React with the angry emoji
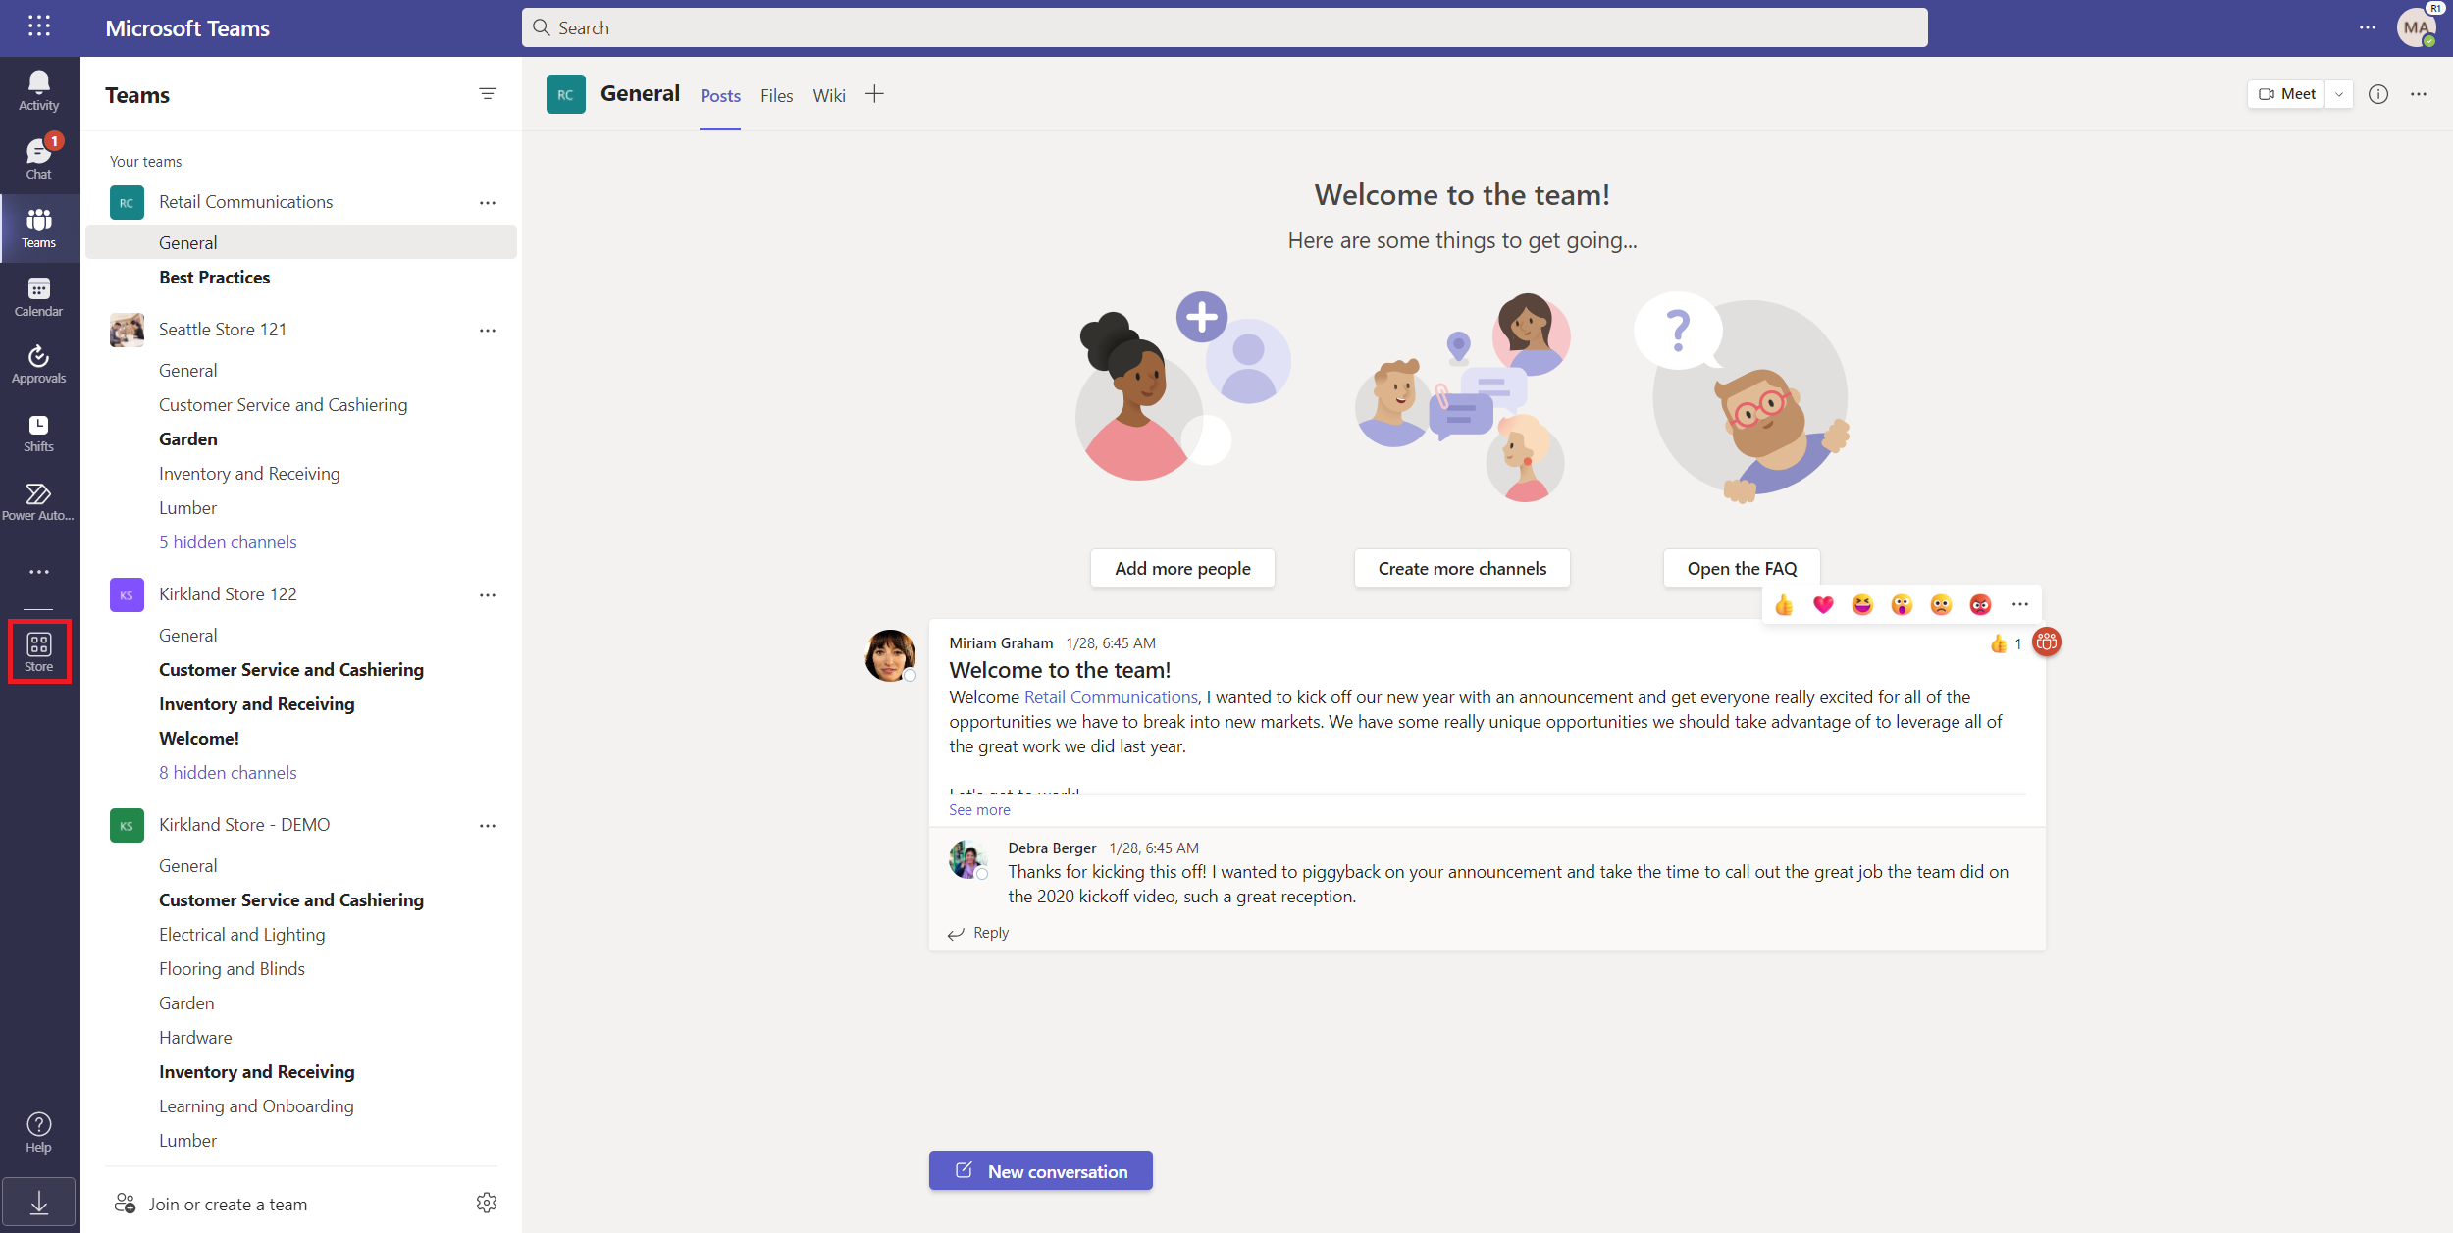Image resolution: width=2453 pixels, height=1233 pixels. pyautogui.click(x=1980, y=605)
